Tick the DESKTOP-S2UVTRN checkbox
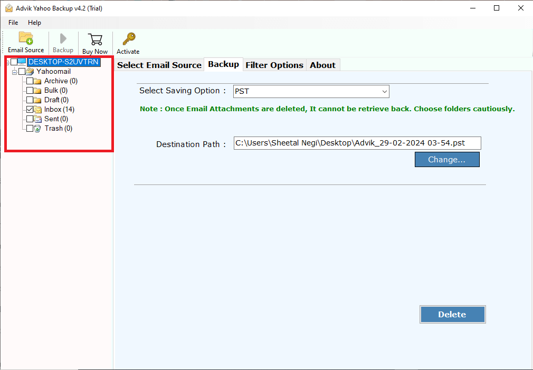The image size is (533, 370). tap(14, 62)
